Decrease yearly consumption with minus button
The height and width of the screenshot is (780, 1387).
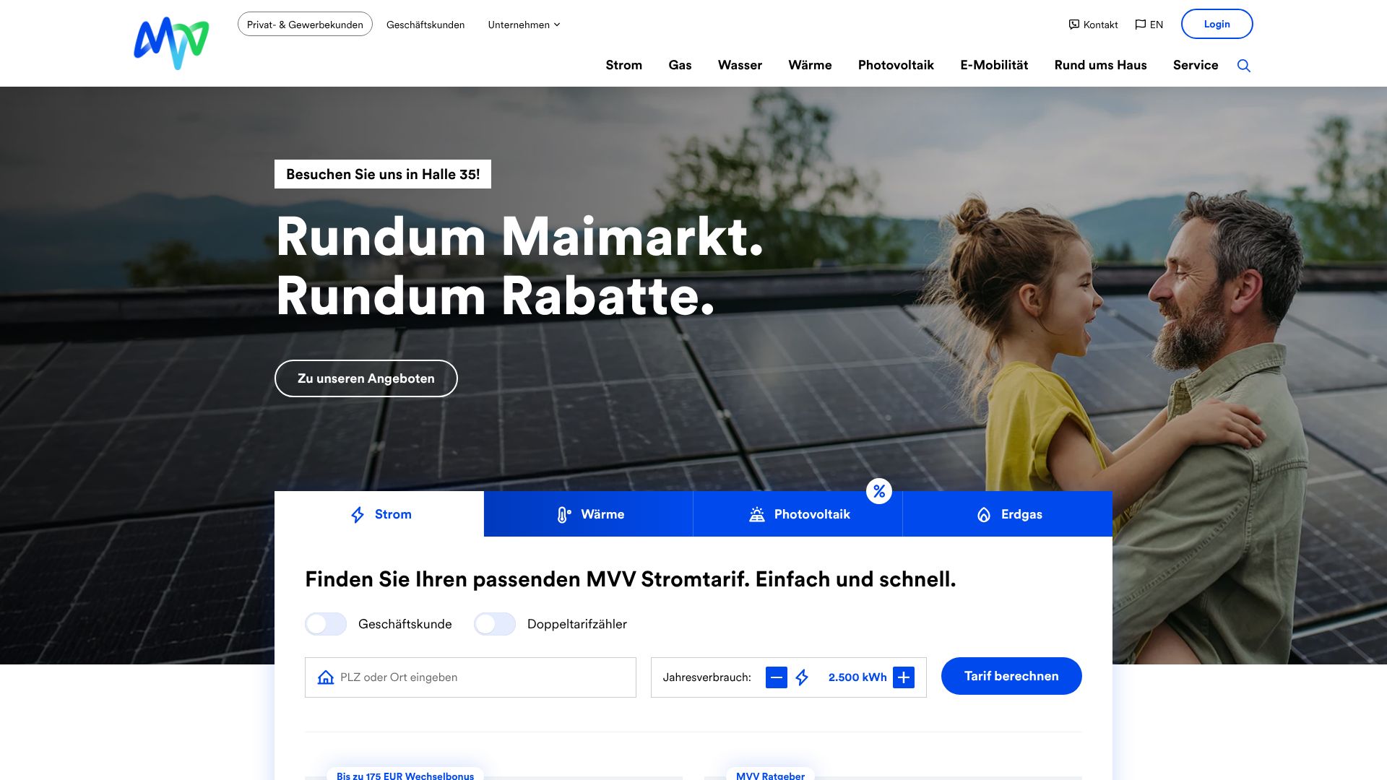[777, 677]
